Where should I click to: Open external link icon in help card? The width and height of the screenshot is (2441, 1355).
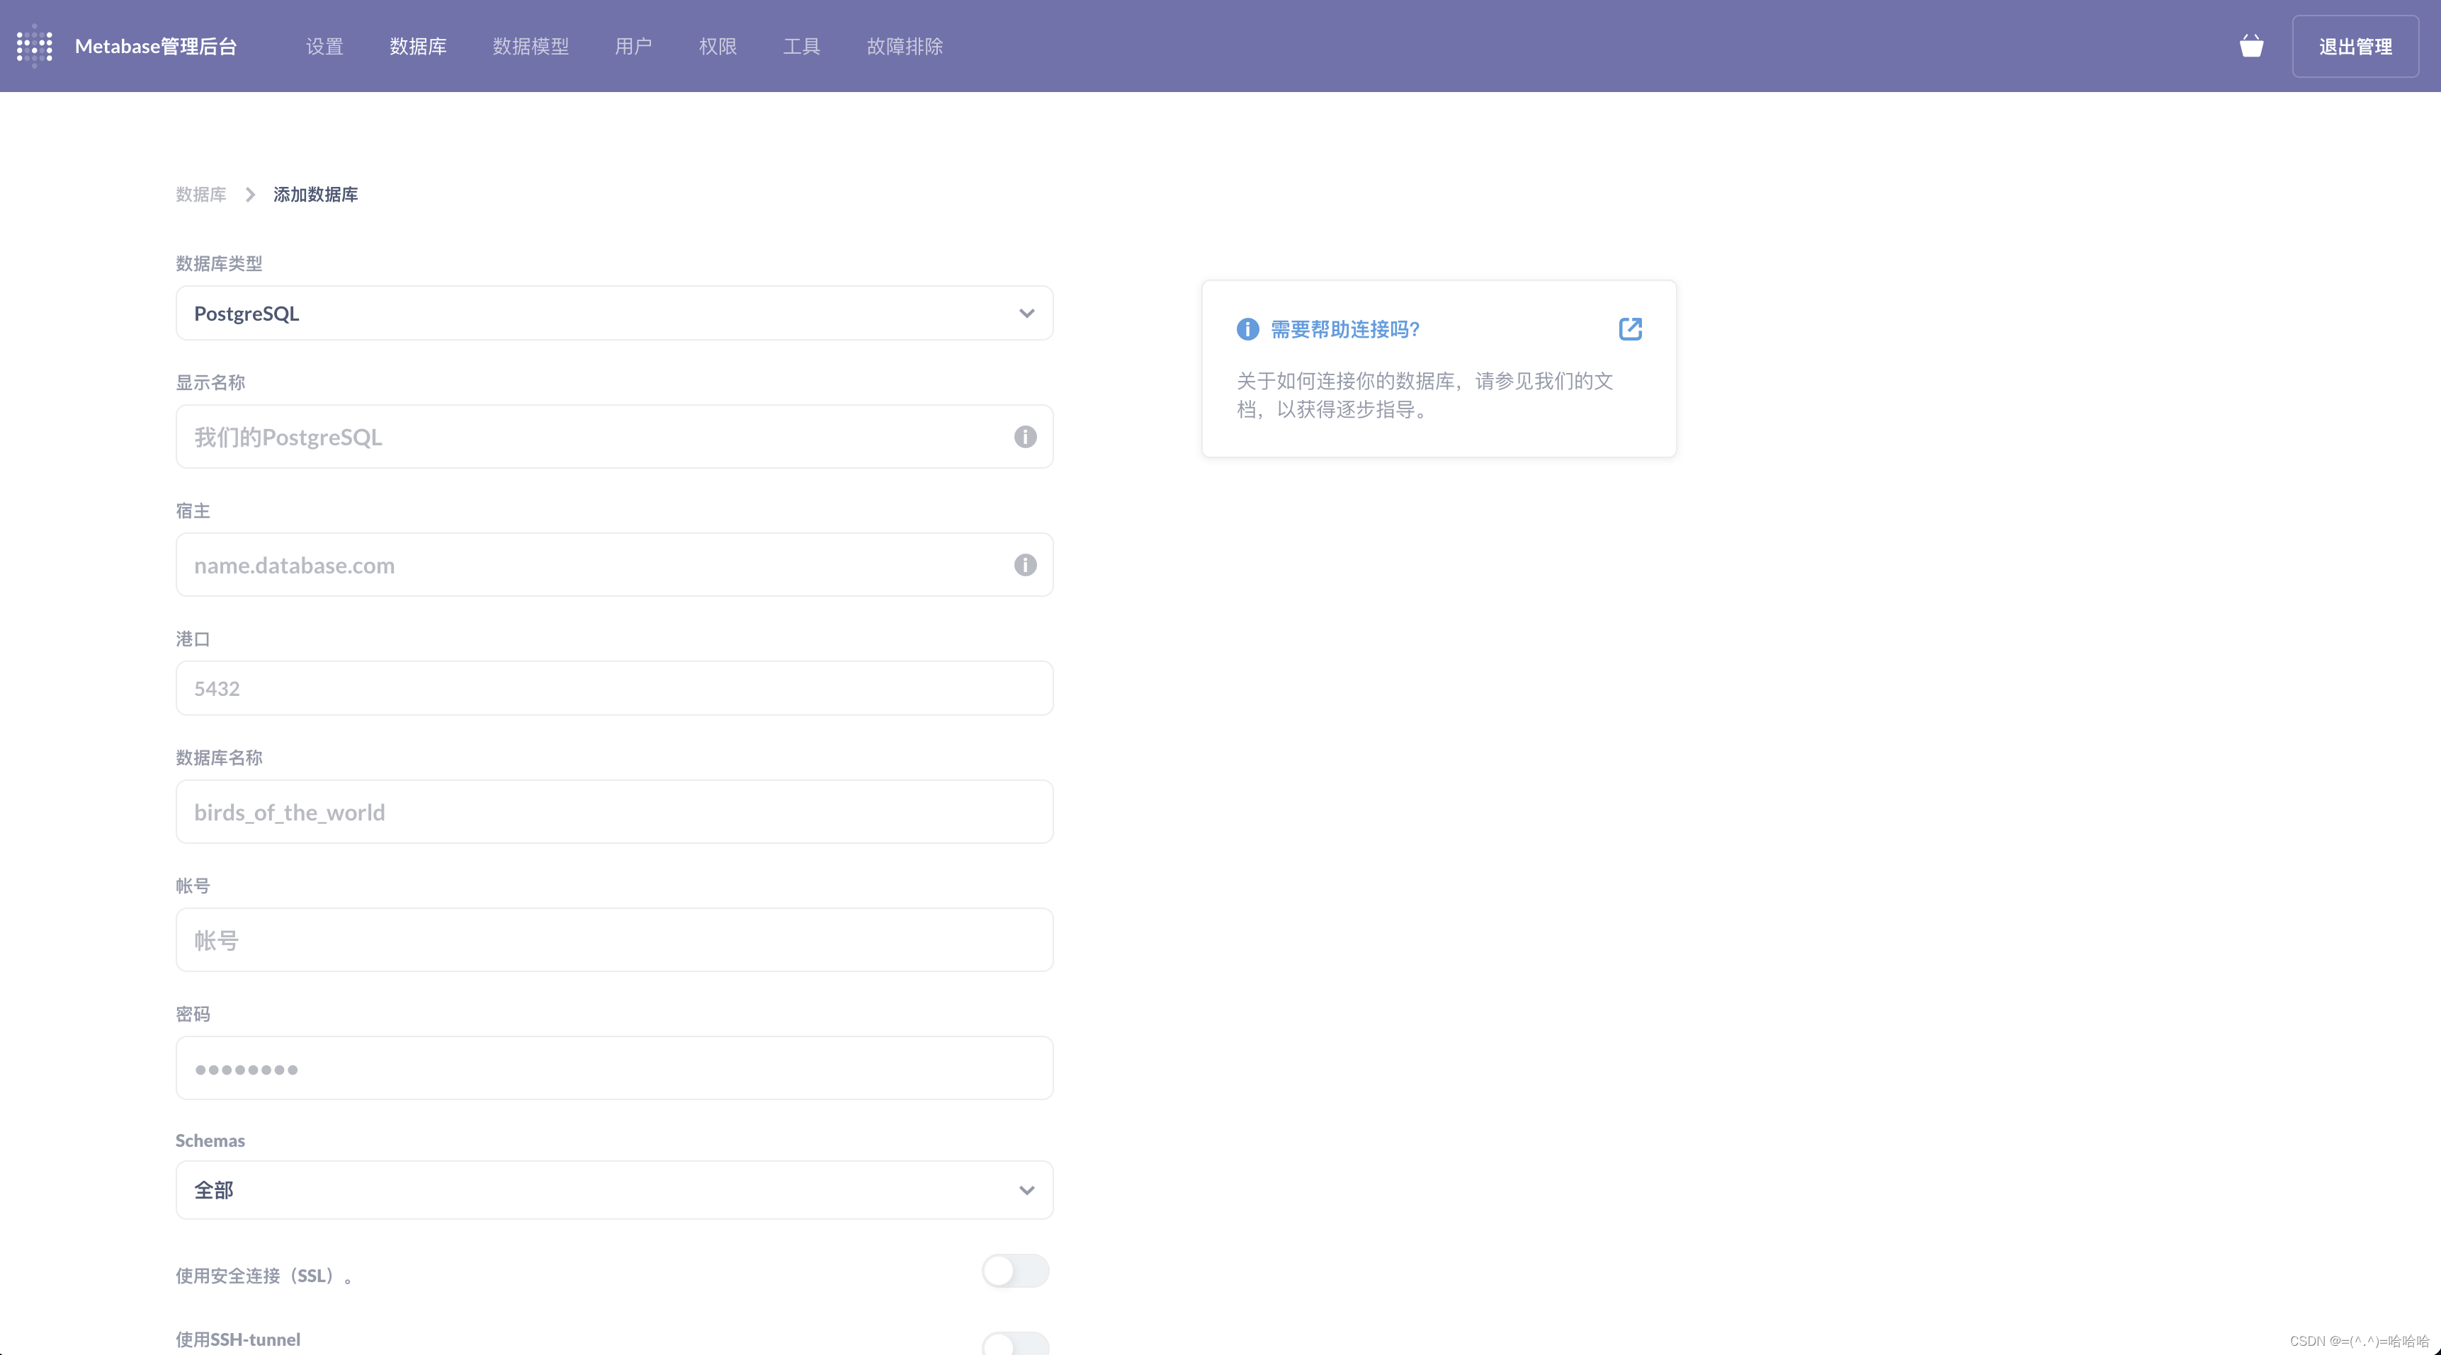click(1630, 328)
